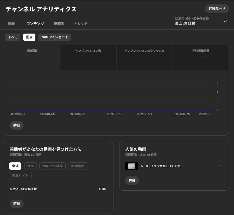Click the 視聴者があなたの動画を見つけた方法 heading
234x215 pixels.
click(46, 149)
